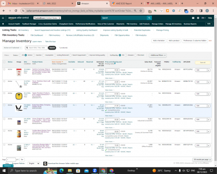Click the page number input field
The height and width of the screenshot is (174, 217).
click(x=11, y=160)
